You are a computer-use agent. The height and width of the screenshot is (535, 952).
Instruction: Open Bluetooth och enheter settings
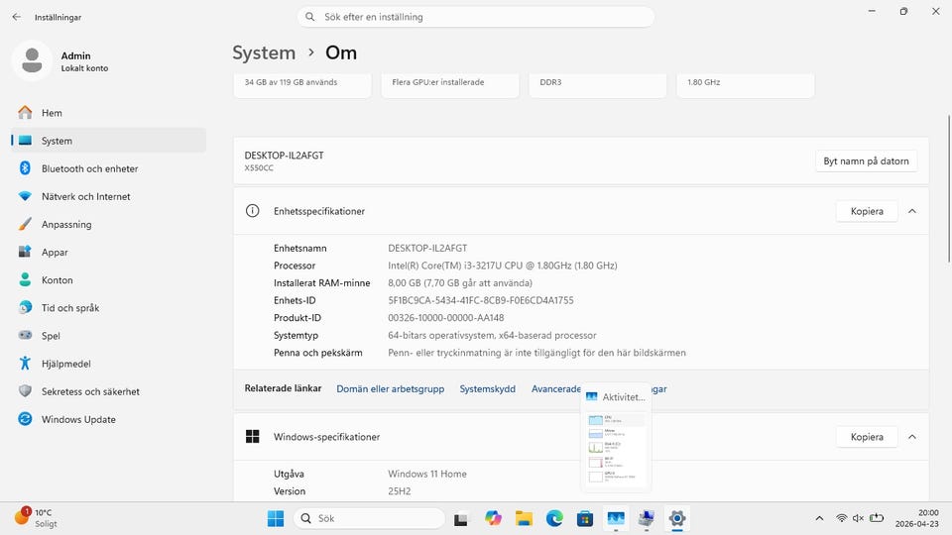pos(89,168)
